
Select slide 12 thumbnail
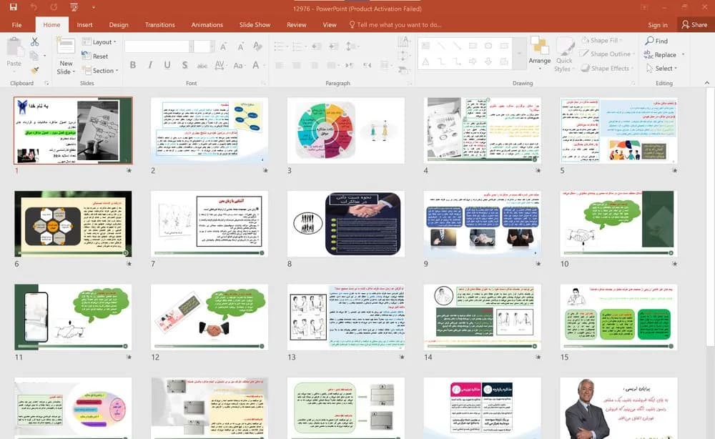(209, 317)
